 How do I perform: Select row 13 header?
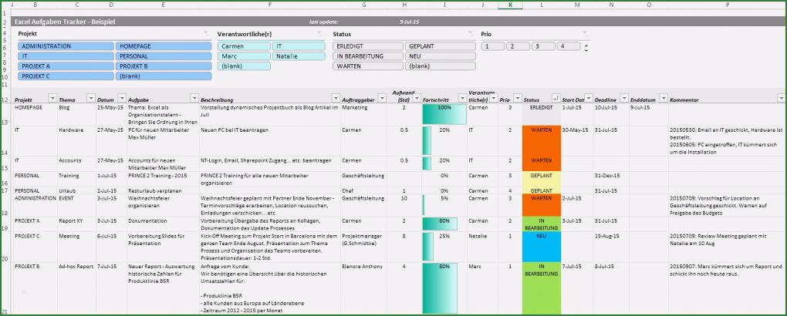pyautogui.click(x=5, y=114)
